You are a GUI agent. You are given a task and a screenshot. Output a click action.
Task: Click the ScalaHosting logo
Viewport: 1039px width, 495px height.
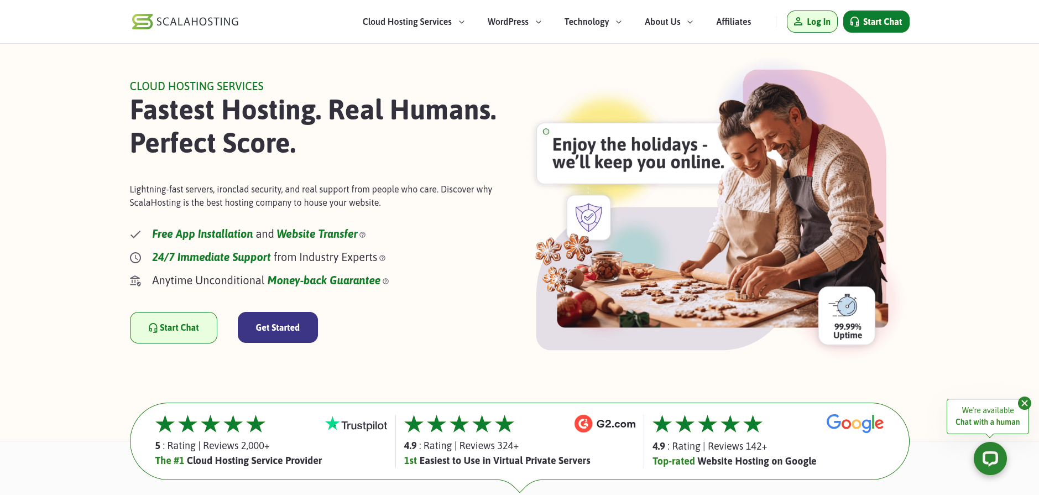tap(185, 22)
